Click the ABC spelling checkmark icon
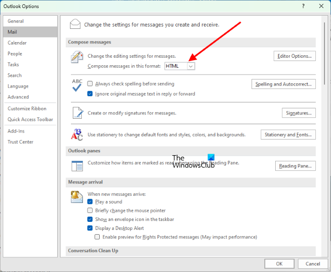Viewport: 331px width, 272px height. [x=77, y=85]
